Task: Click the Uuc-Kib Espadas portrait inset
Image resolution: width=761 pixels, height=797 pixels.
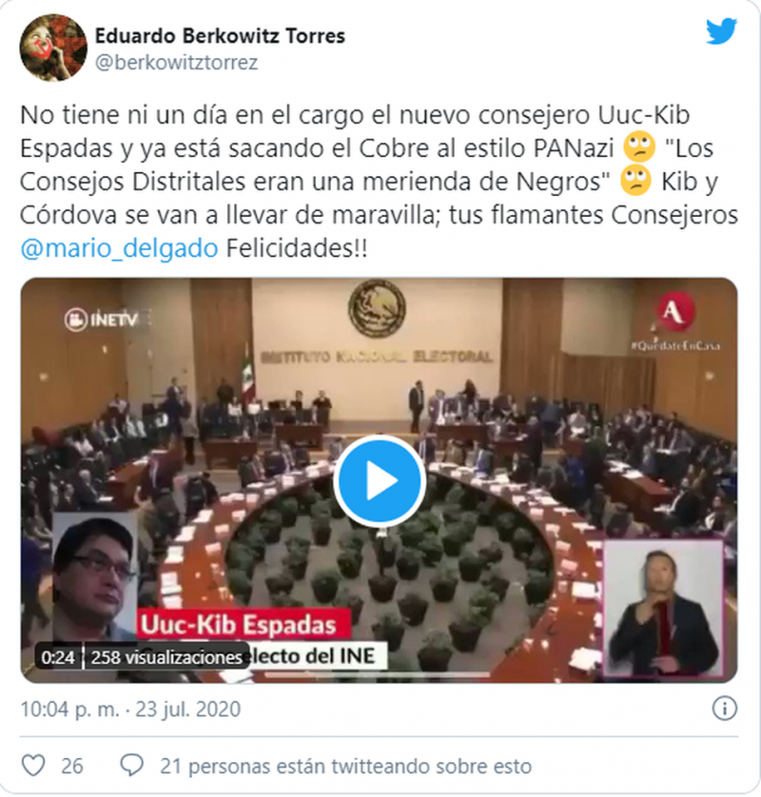Action: (x=94, y=577)
